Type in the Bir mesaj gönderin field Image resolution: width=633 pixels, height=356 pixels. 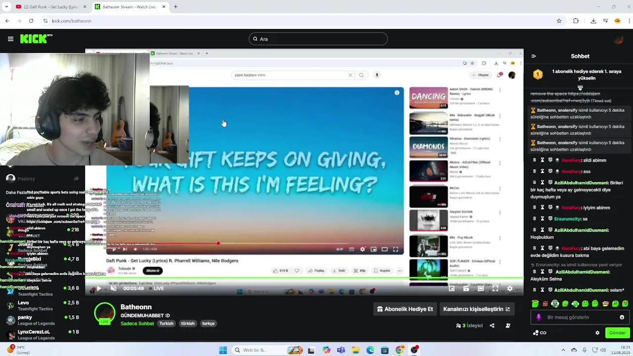[581, 317]
